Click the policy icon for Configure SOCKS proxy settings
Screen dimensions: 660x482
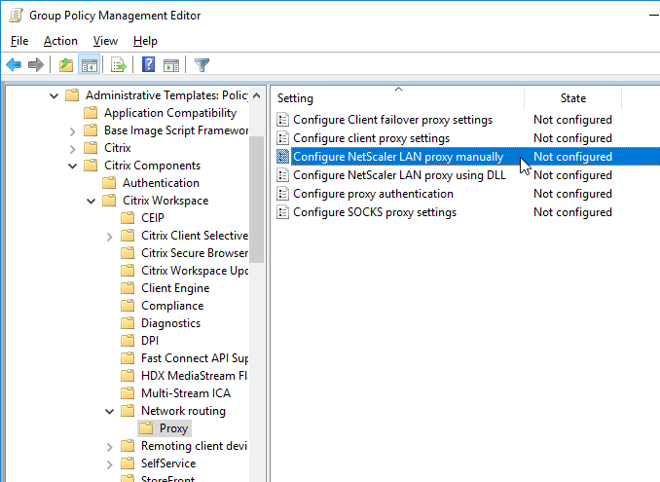coord(283,212)
